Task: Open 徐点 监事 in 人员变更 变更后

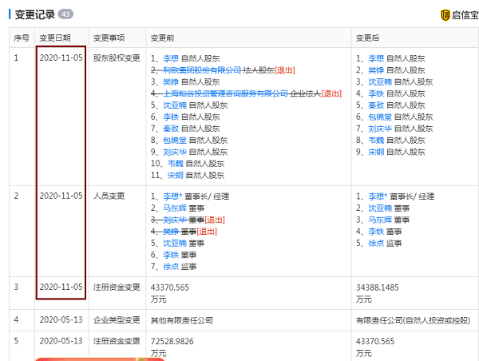Action: (376, 243)
